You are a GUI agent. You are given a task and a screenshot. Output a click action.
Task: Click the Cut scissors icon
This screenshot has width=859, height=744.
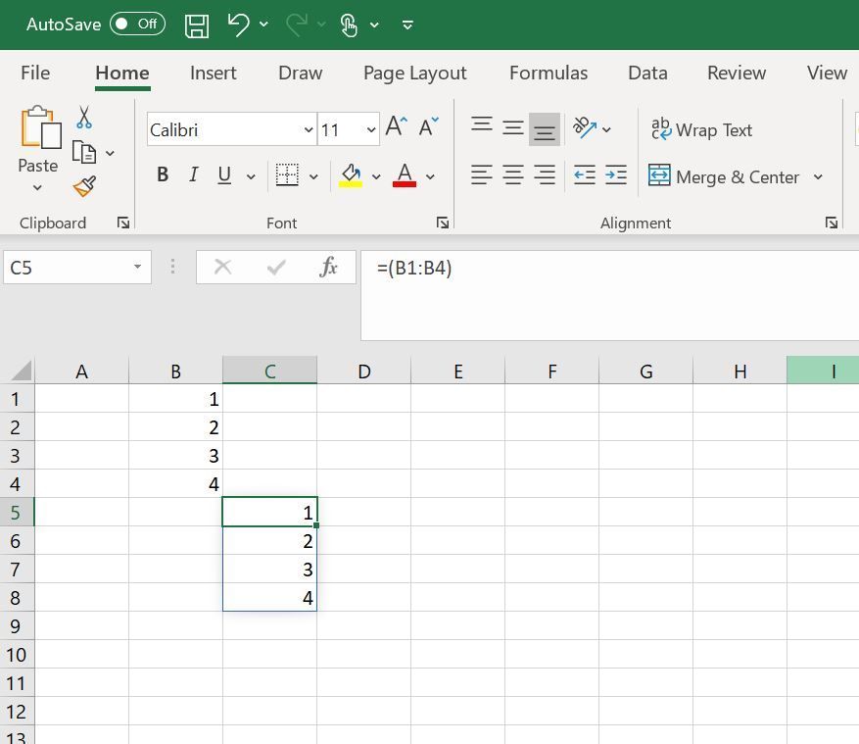pyautogui.click(x=84, y=117)
